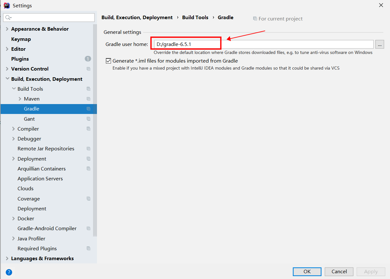This screenshot has height=279, width=390.
Task: Click project-scope icon beside Required Plugins
Action: tap(88, 249)
